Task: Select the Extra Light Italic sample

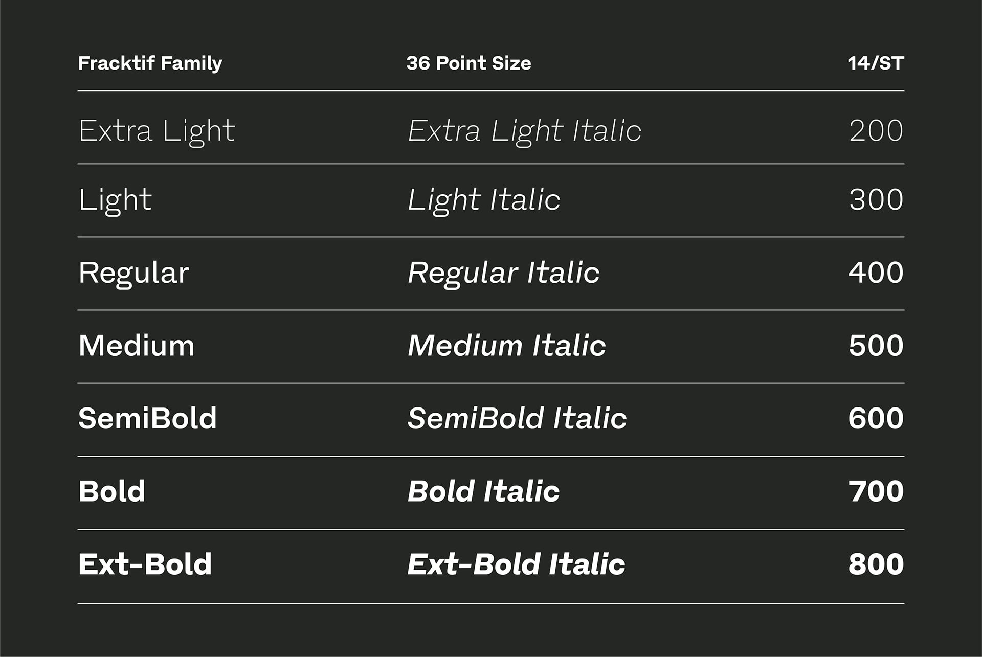Action: coord(524,131)
